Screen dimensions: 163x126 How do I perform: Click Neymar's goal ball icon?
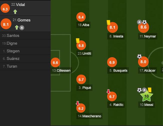coord(144,22)
